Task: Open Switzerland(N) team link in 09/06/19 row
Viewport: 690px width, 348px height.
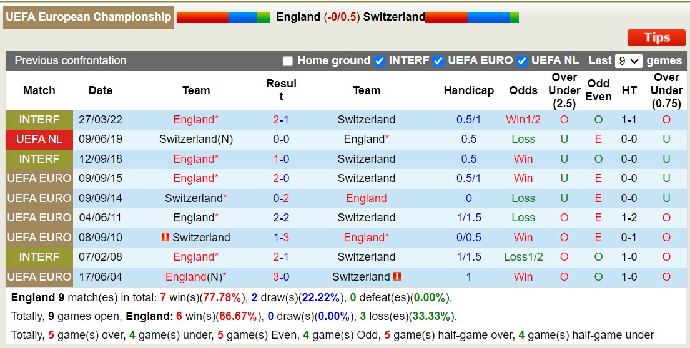Action: pyautogui.click(x=196, y=139)
